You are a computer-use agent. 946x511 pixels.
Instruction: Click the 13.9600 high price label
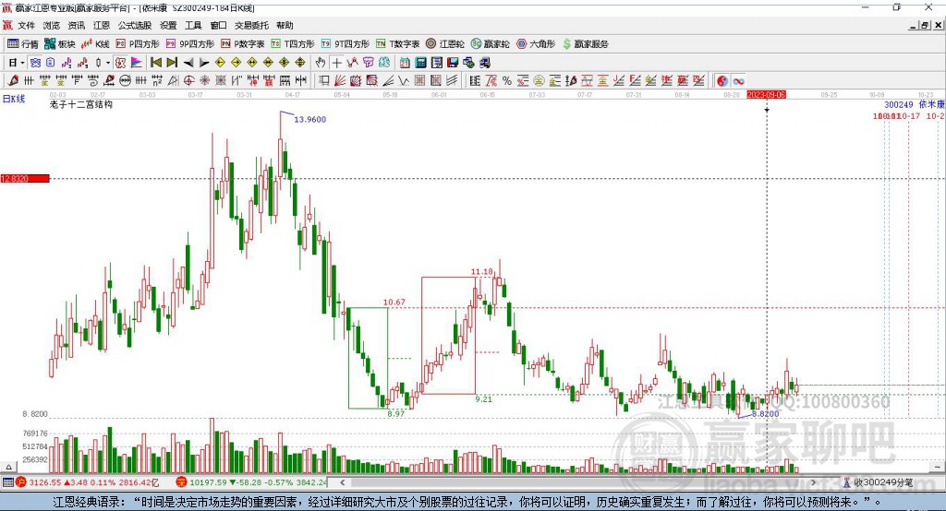click(309, 119)
